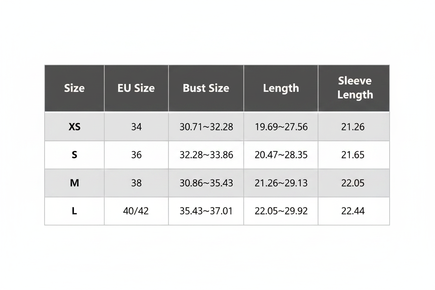Click EU size 36 cell

pyautogui.click(x=136, y=155)
